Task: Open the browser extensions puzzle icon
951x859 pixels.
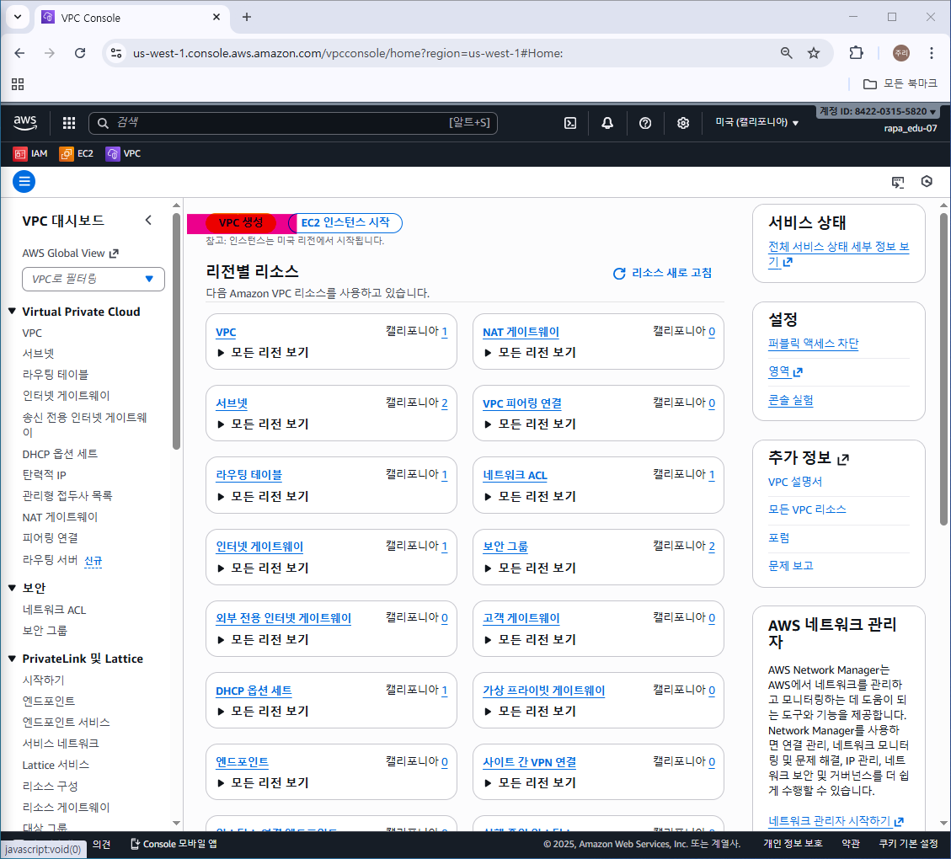Action: coord(857,53)
